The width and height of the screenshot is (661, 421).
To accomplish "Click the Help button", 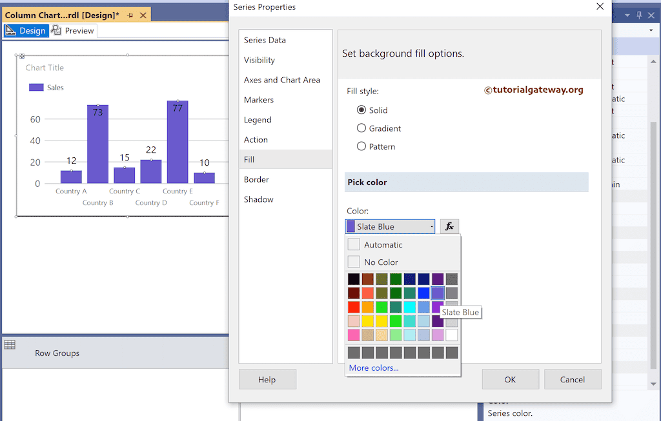I will click(x=267, y=379).
